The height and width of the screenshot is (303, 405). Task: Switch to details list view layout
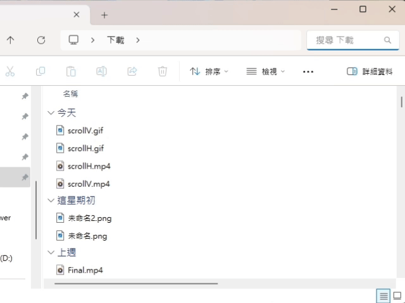coord(383,295)
